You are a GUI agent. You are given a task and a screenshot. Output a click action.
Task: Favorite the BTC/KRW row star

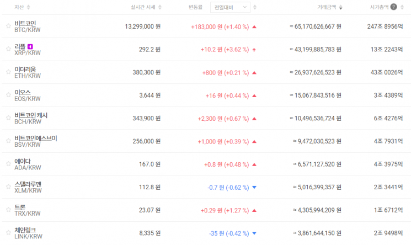(8, 26)
